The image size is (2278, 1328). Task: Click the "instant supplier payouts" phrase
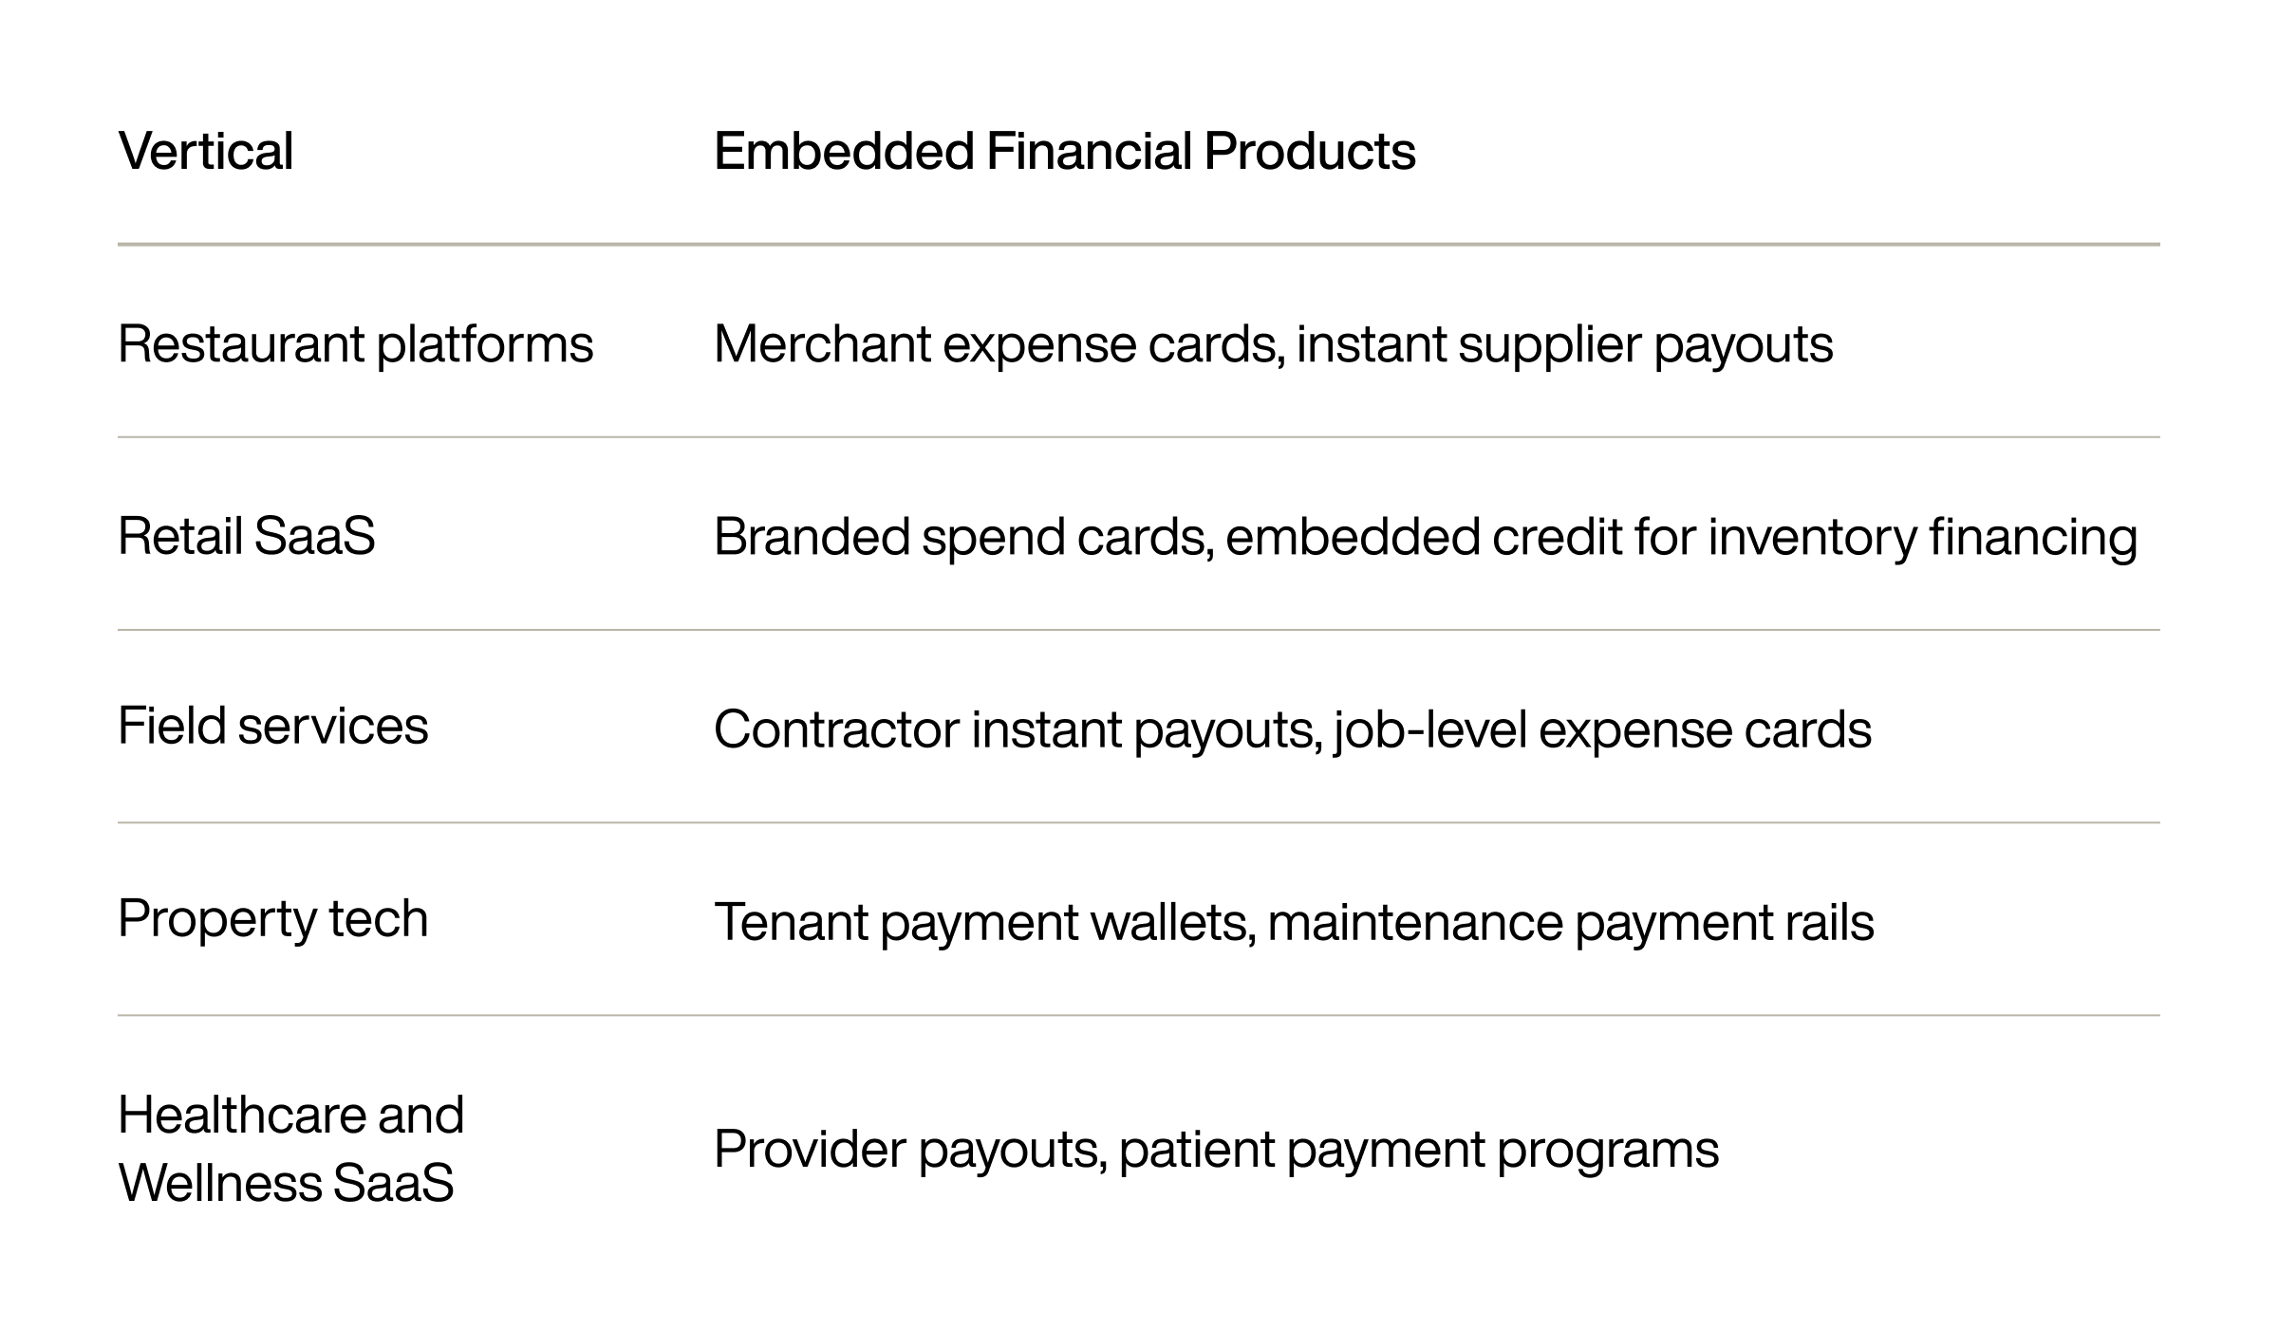click(1564, 343)
